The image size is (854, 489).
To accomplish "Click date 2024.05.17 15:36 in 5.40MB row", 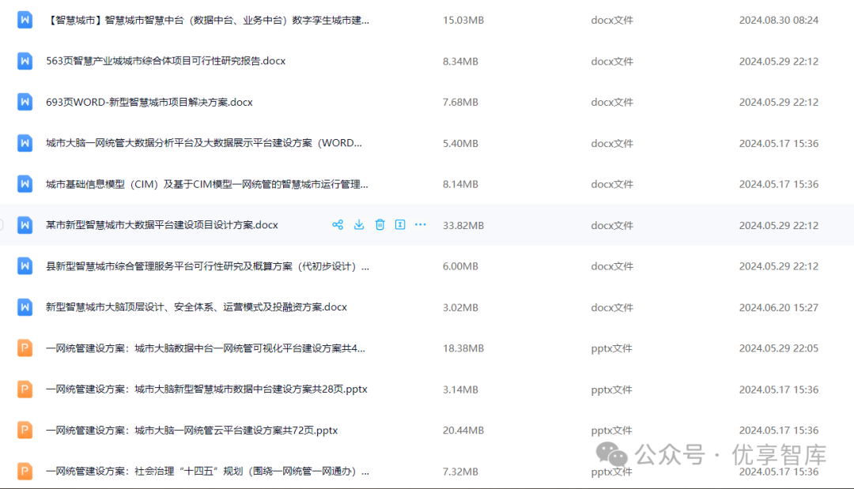I will 779,144.
